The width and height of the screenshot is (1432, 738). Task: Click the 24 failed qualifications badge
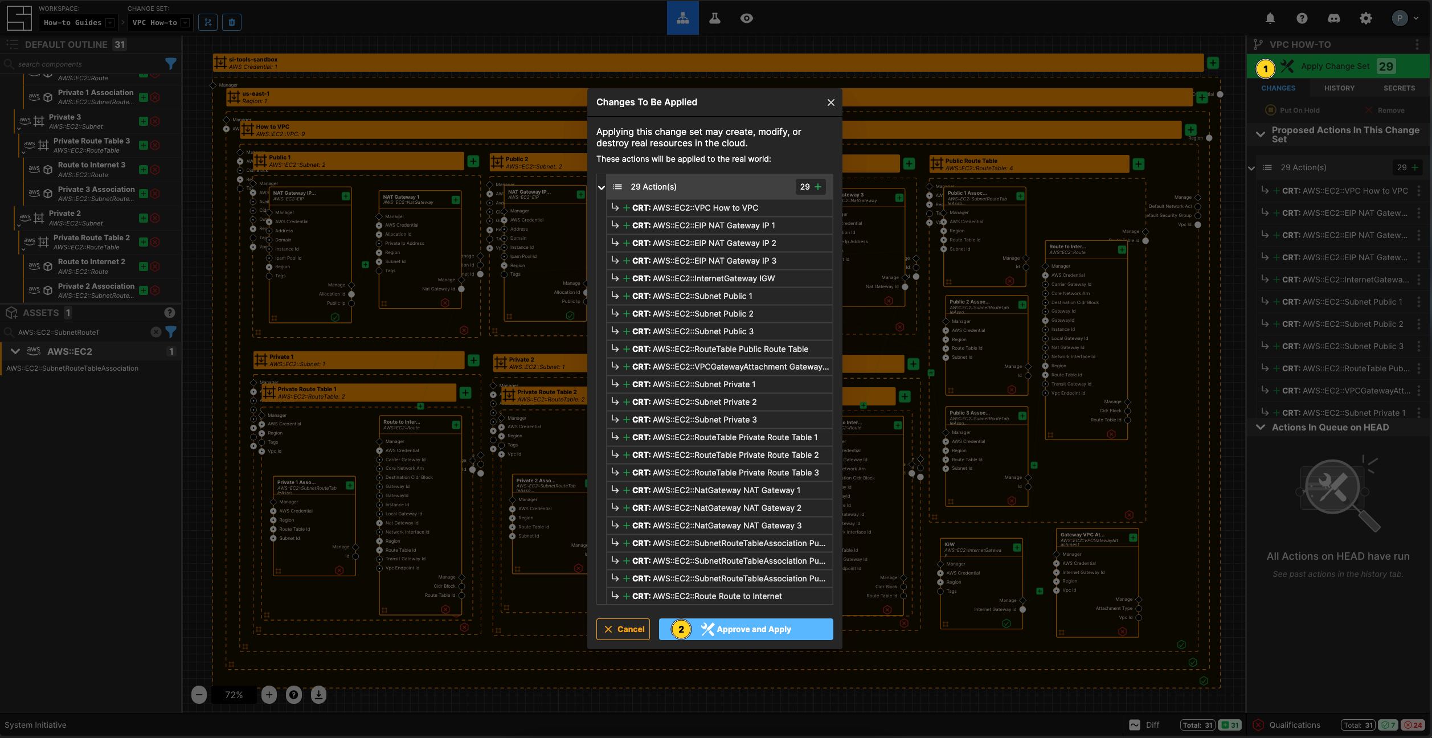coord(1413,725)
